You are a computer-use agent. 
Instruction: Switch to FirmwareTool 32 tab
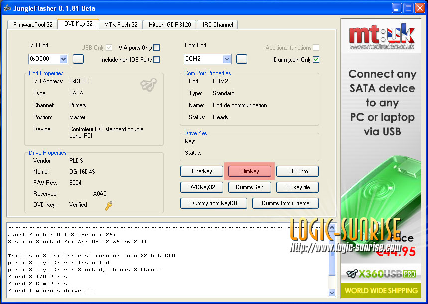point(33,25)
